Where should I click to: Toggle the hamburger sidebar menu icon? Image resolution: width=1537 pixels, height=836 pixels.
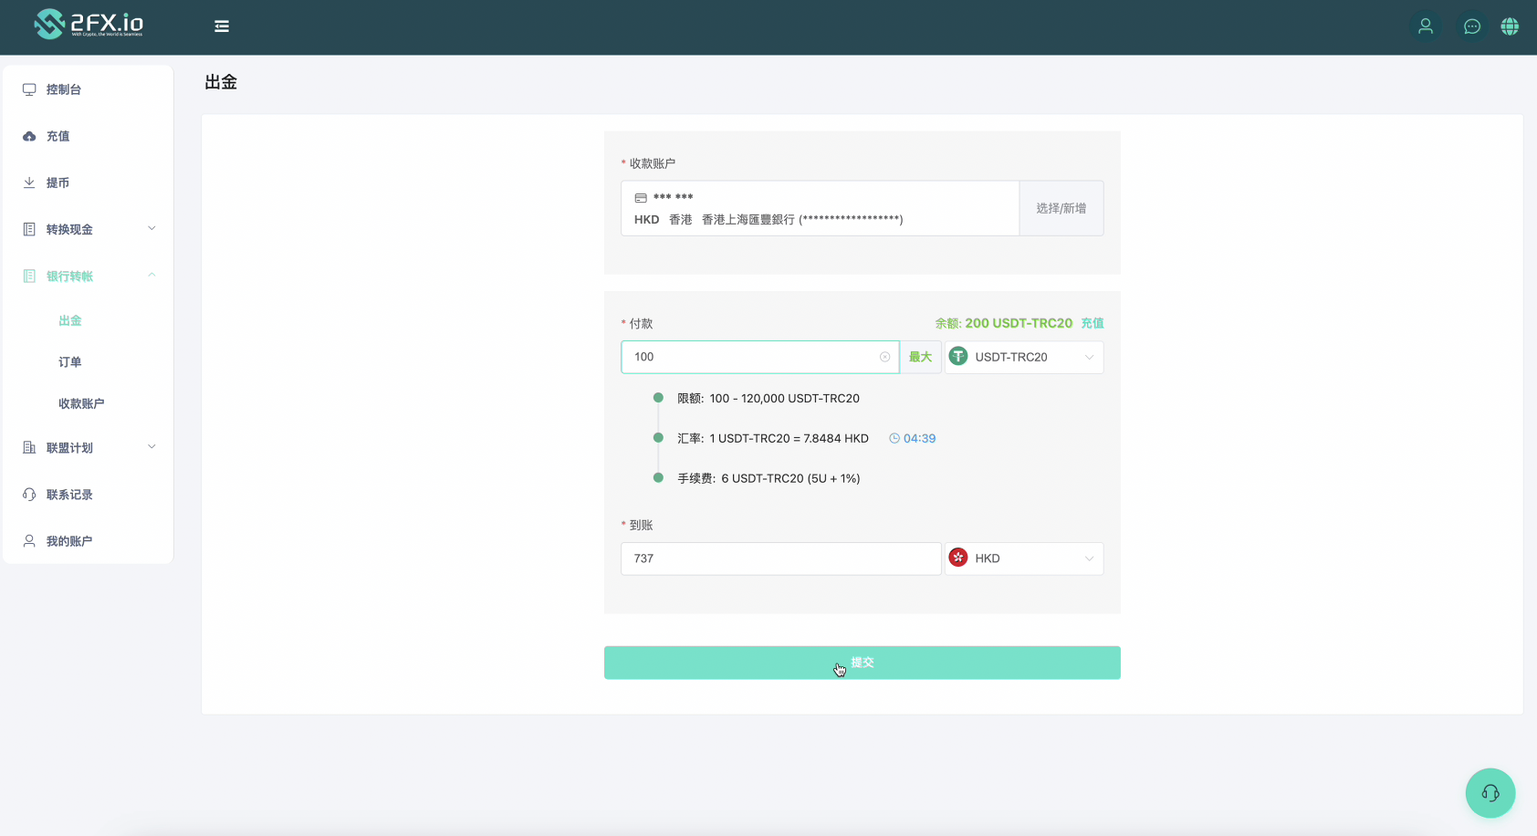pyautogui.click(x=222, y=26)
